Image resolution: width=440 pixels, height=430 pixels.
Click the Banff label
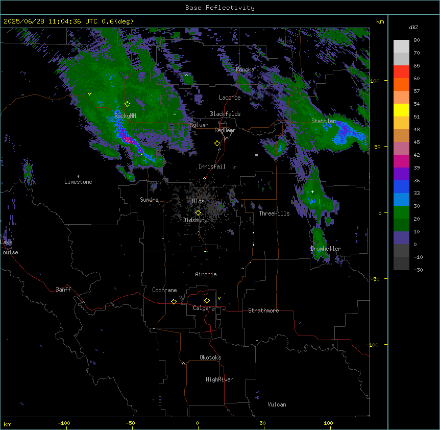[x=63, y=290]
